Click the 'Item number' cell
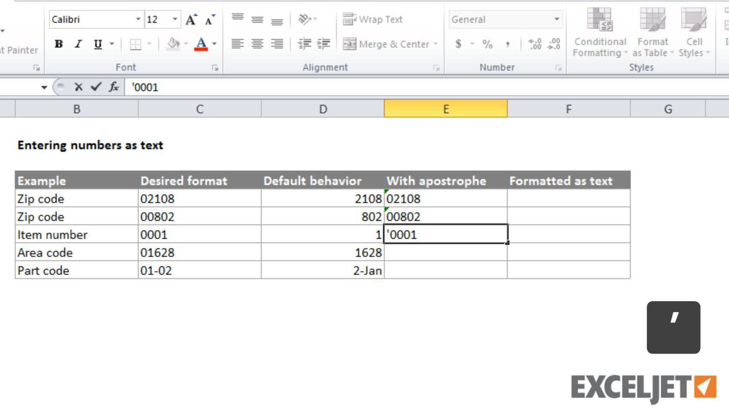 77,234
